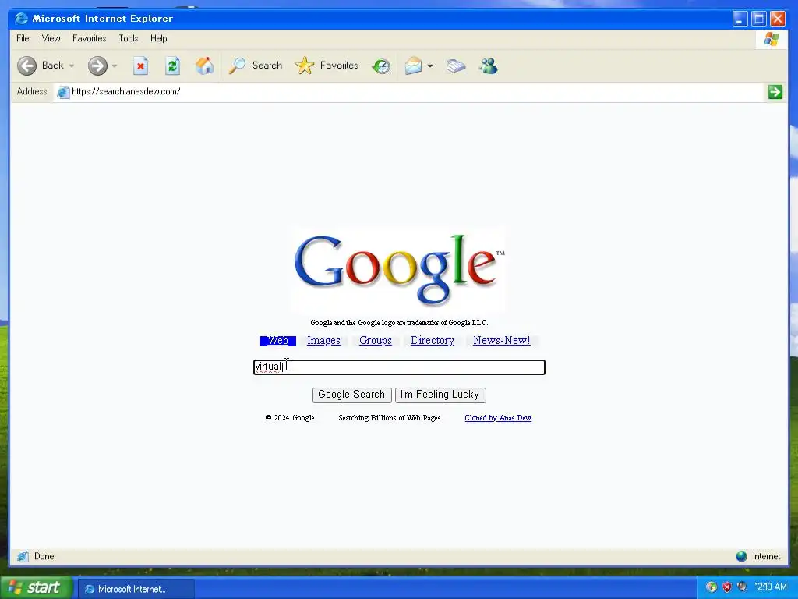Select the Web search tab

pos(277,341)
